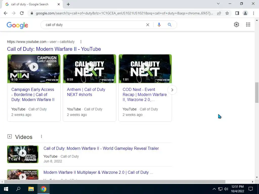Image resolution: width=259 pixels, height=194 pixels.
Task: Open the clock showing 12:51 PM
Action: [x=237, y=189]
